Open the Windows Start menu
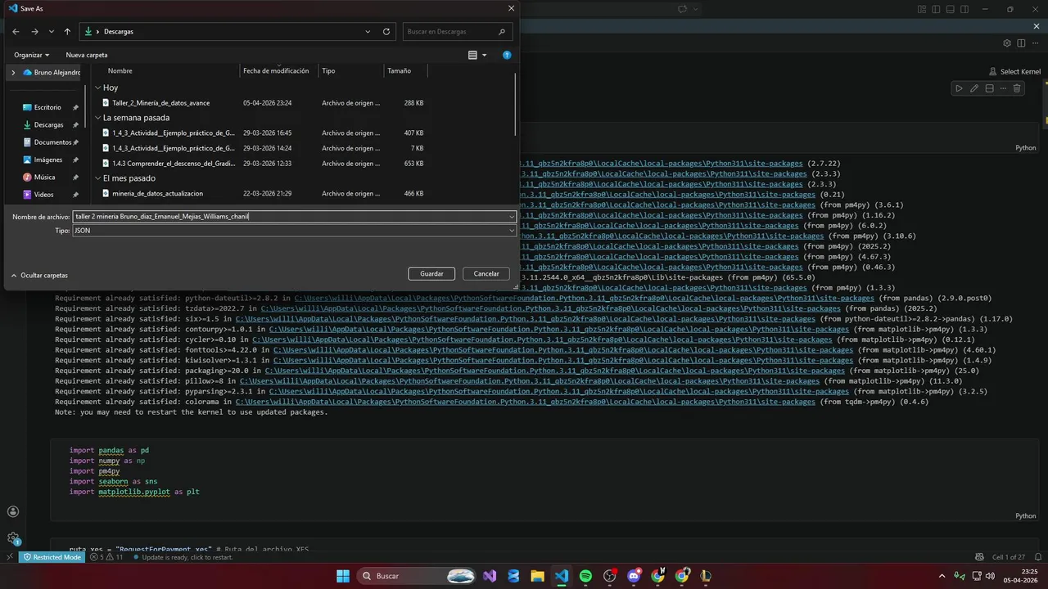Image resolution: width=1048 pixels, height=589 pixels. pyautogui.click(x=342, y=576)
